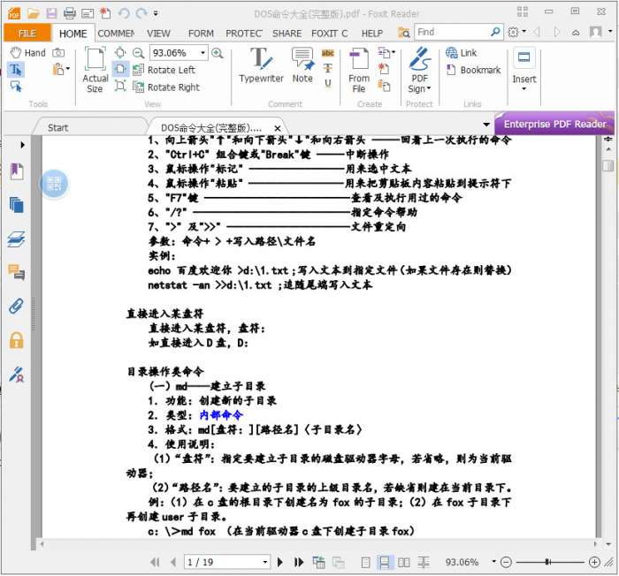Open the Bookmarks side panel icon
This screenshot has width=619, height=576.
click(16, 171)
